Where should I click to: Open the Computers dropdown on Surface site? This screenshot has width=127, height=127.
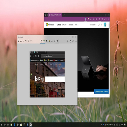(64, 25)
